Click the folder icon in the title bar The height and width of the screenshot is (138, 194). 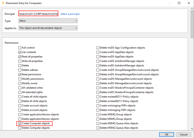click(3, 3)
